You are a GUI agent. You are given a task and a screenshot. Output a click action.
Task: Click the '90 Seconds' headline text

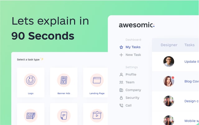point(43,36)
